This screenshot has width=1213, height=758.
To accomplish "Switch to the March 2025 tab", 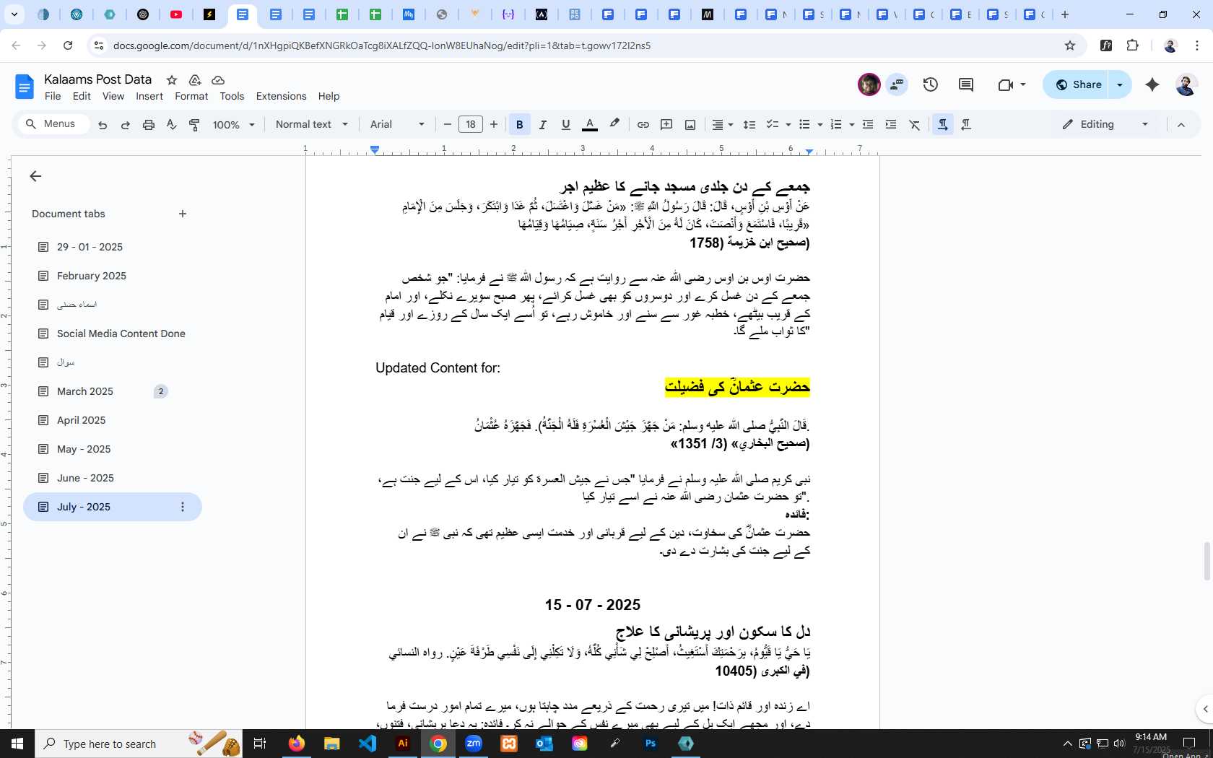I will click(x=85, y=391).
